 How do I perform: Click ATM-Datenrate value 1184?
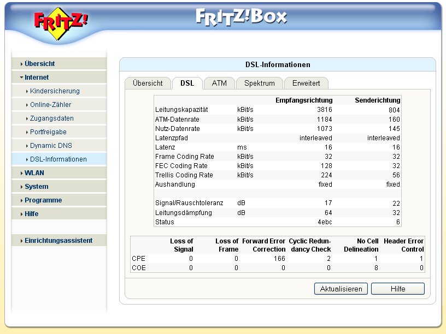(325, 120)
